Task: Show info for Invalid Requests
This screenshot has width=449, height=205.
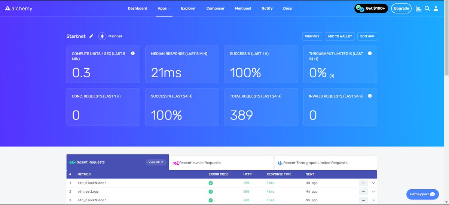Action: (370, 96)
